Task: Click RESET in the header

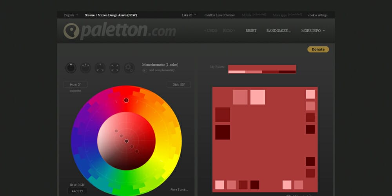Action: tap(251, 31)
